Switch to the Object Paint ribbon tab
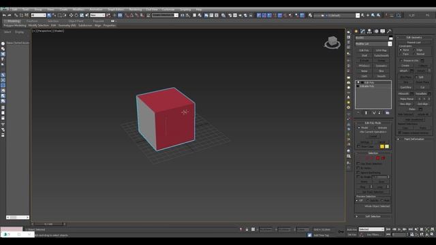The height and width of the screenshot is (245, 436). coord(76,21)
